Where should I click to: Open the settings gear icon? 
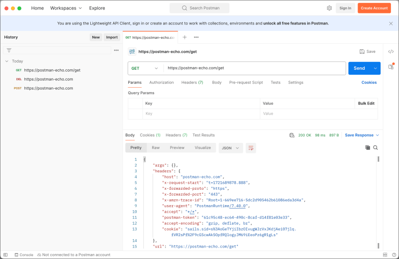click(329, 8)
